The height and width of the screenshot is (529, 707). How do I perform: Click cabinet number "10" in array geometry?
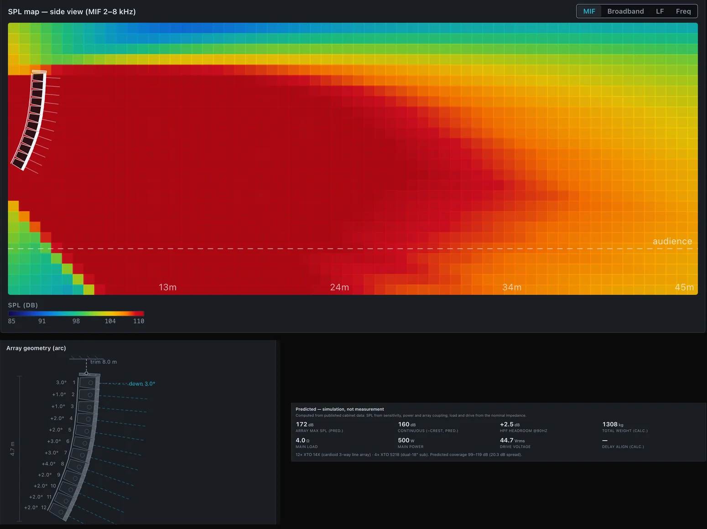(53, 486)
